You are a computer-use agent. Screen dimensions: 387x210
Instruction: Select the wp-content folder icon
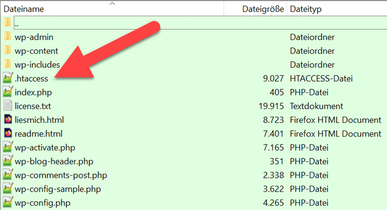7,51
